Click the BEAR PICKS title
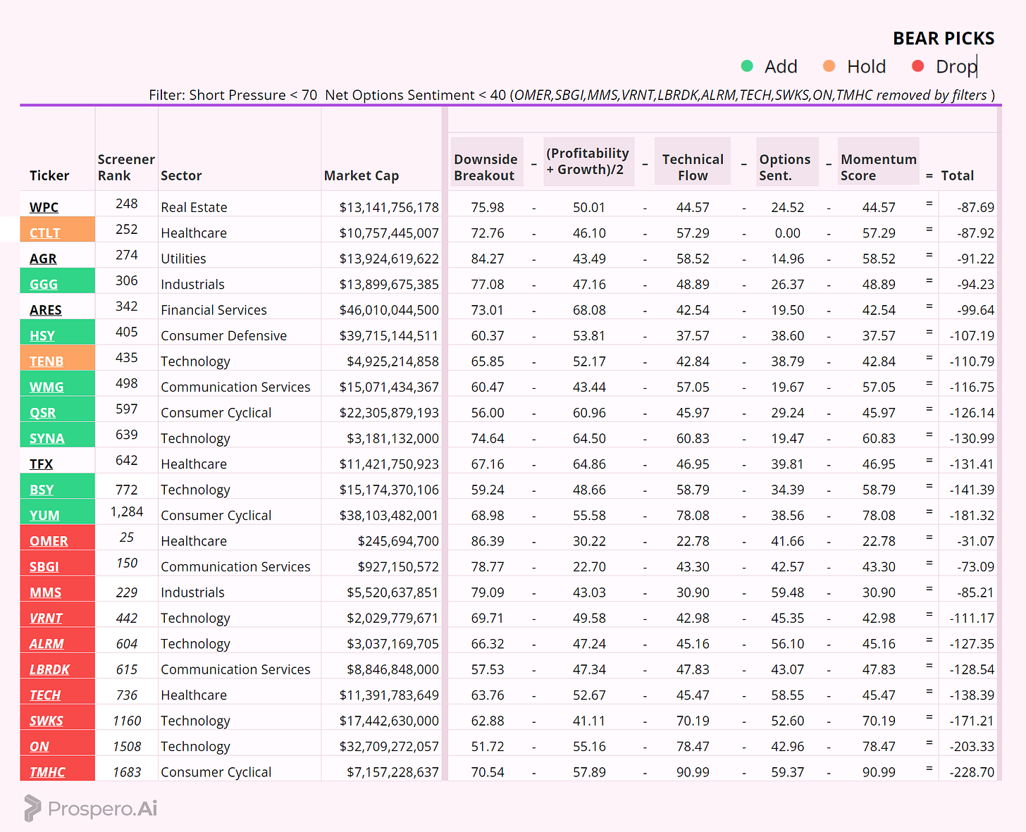Image resolution: width=1026 pixels, height=832 pixels. (x=944, y=39)
